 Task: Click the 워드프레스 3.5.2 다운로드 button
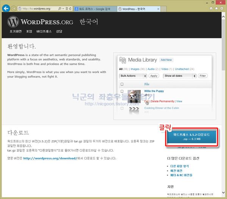[x=191, y=136]
